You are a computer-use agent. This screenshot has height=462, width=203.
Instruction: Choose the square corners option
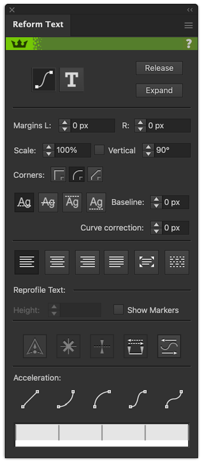point(58,175)
